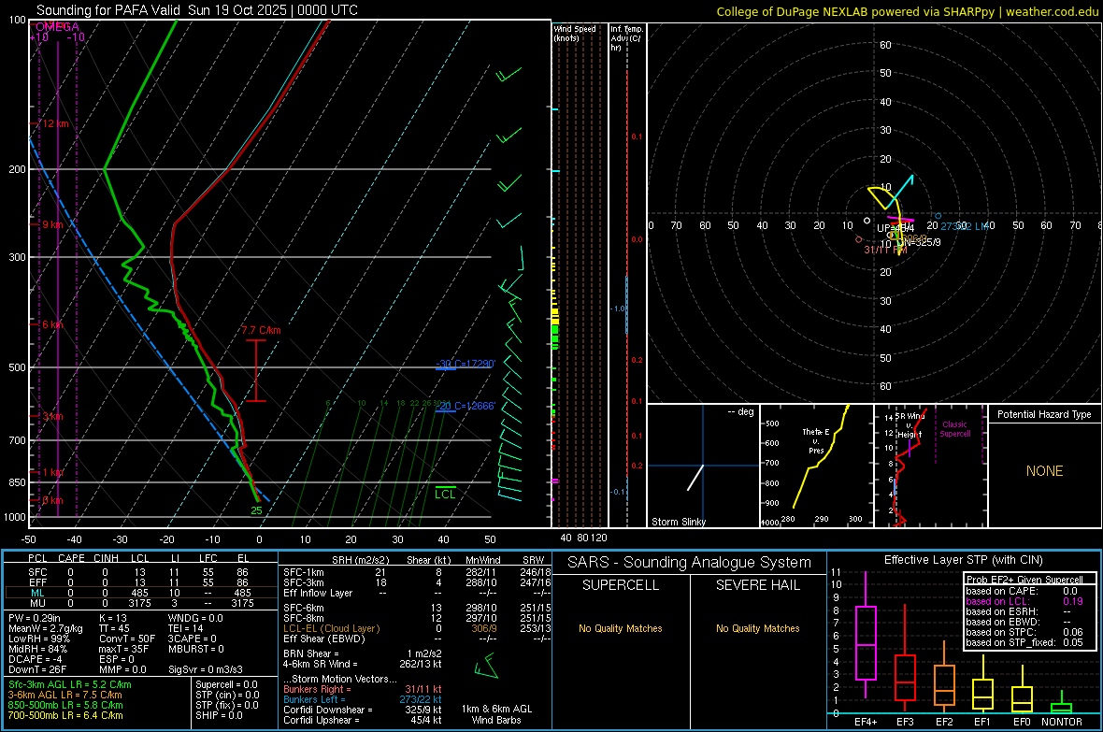The width and height of the screenshot is (1103, 732).
Task: Click the '-20 C=12666'' level label
Action: pyautogui.click(x=465, y=406)
